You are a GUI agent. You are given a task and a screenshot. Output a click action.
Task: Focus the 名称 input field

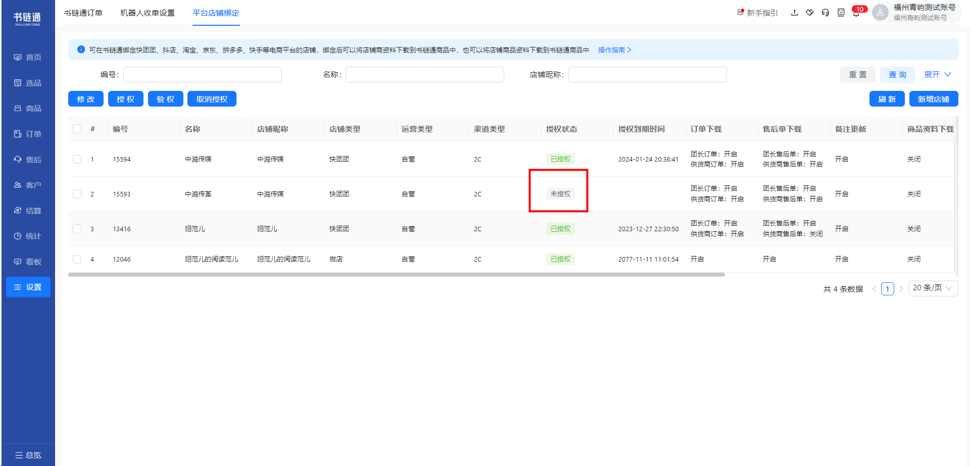coord(425,74)
